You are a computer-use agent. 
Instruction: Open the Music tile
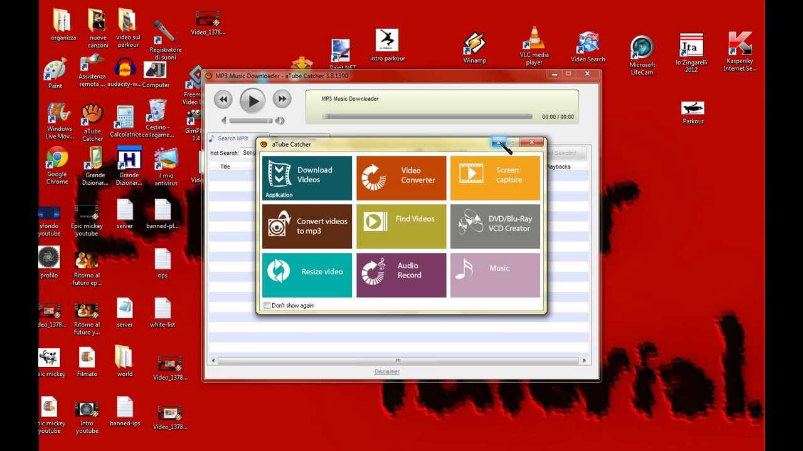point(495,275)
